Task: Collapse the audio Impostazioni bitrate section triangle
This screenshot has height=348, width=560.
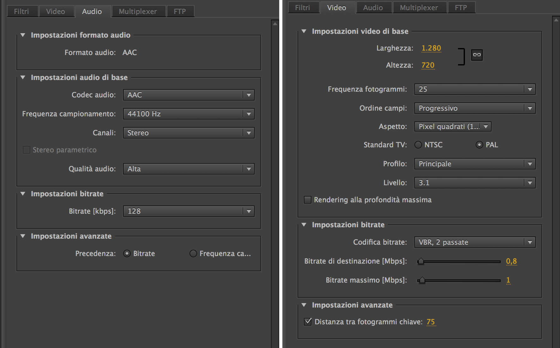Action: click(23, 194)
